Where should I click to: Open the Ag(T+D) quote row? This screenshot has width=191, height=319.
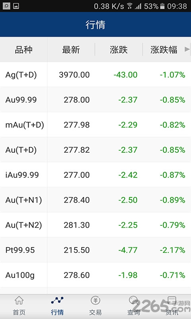[x=95, y=75]
